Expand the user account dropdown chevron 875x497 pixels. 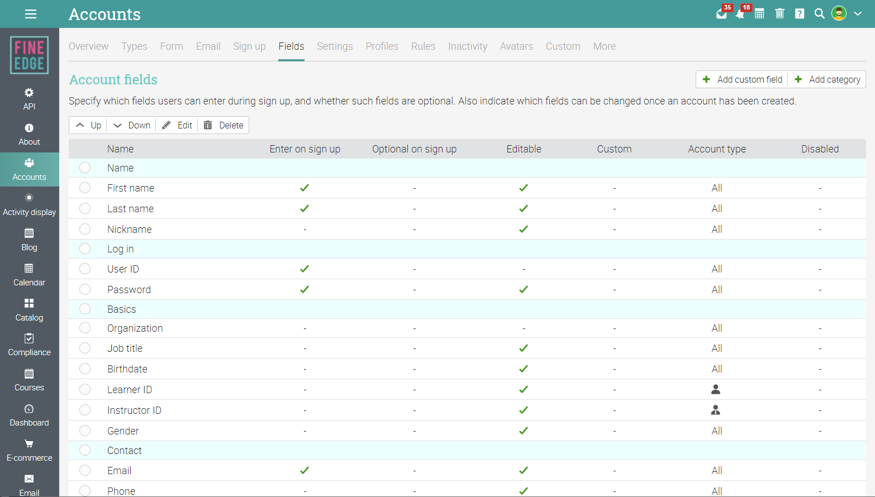pos(858,14)
